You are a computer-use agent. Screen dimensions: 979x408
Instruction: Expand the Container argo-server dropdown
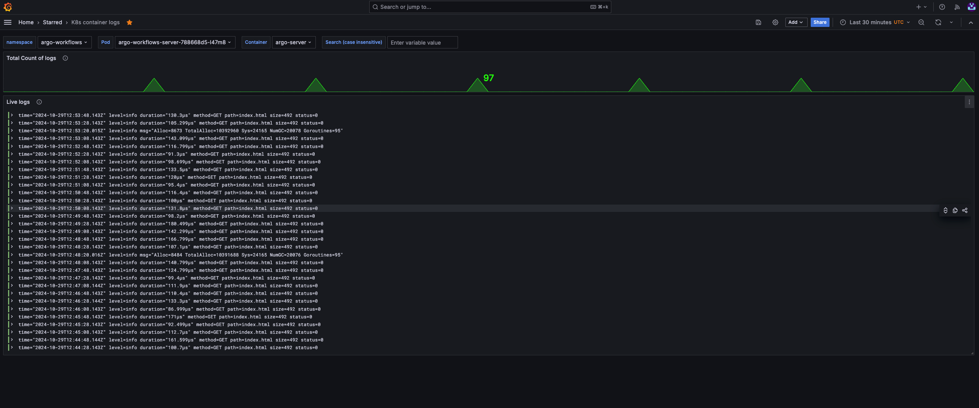293,42
